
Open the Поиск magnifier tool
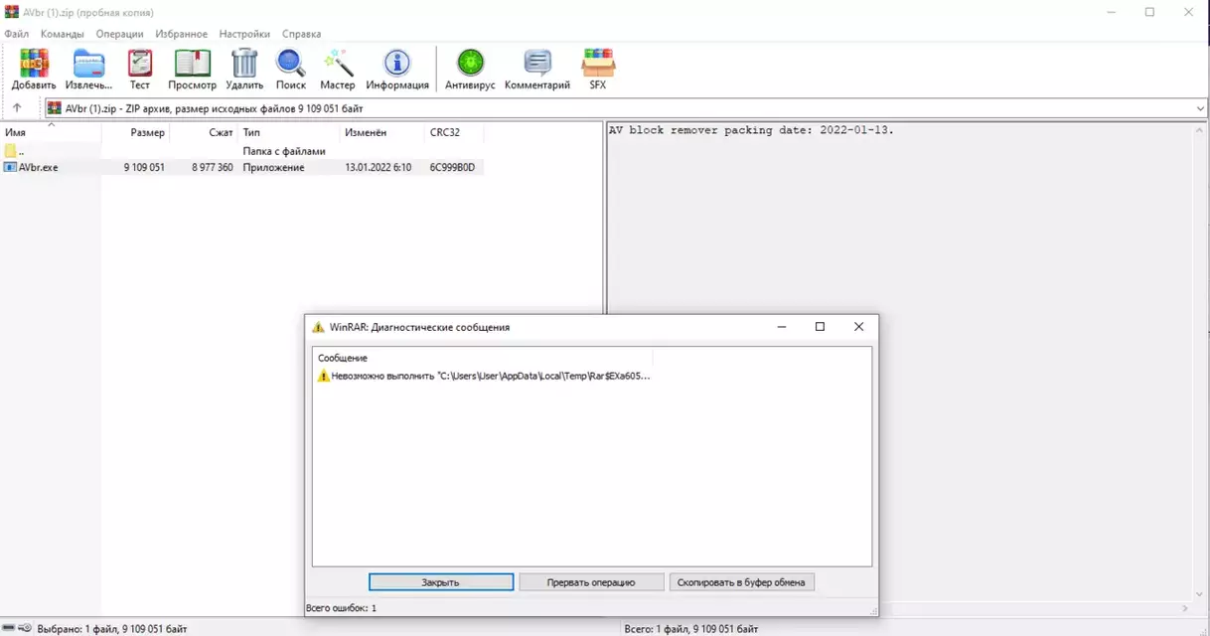[291, 64]
